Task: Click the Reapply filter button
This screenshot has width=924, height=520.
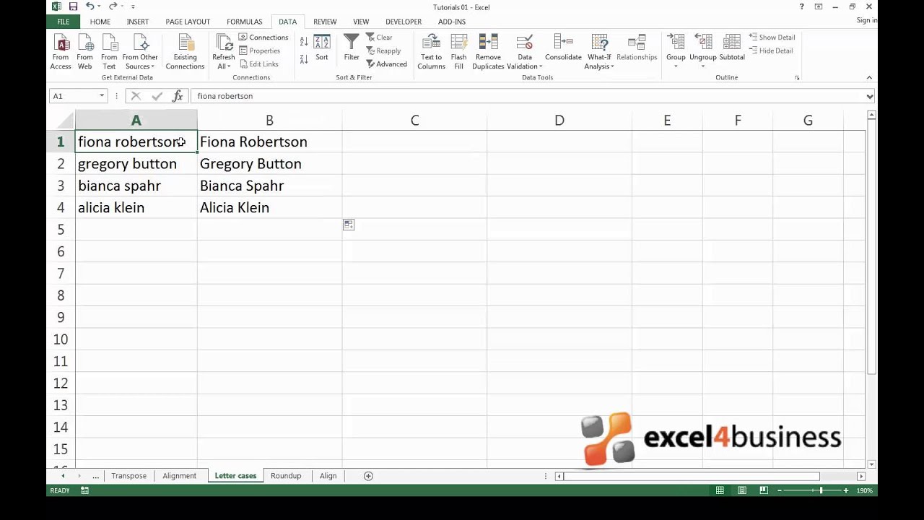Action: tap(383, 51)
